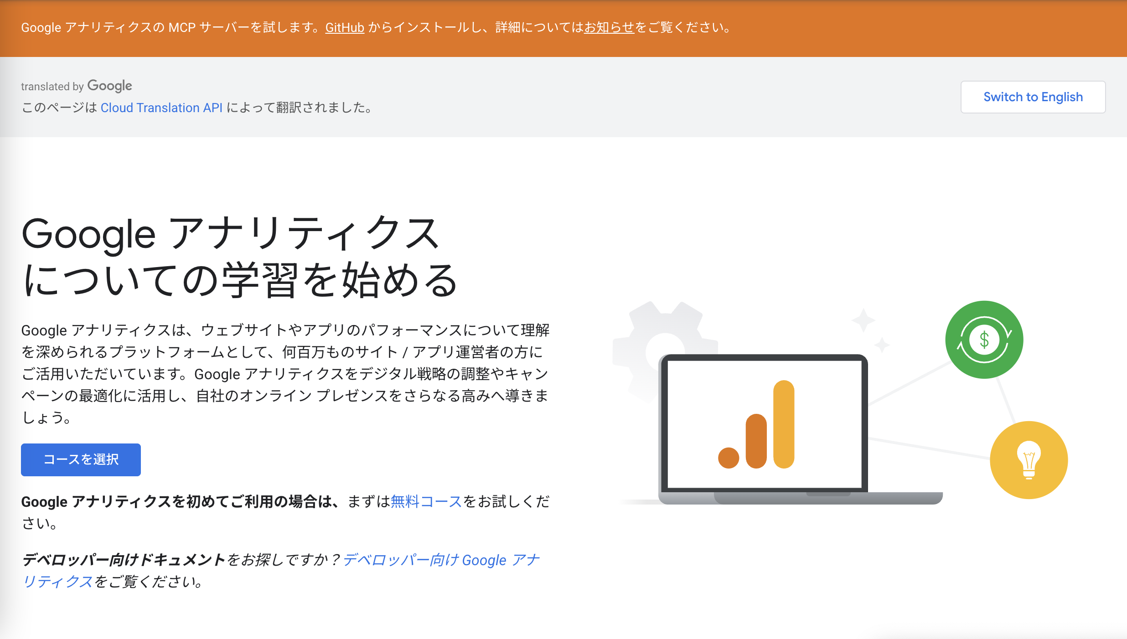1127x639 pixels.
Task: Click the Google logo in translated by
Action: (109, 86)
